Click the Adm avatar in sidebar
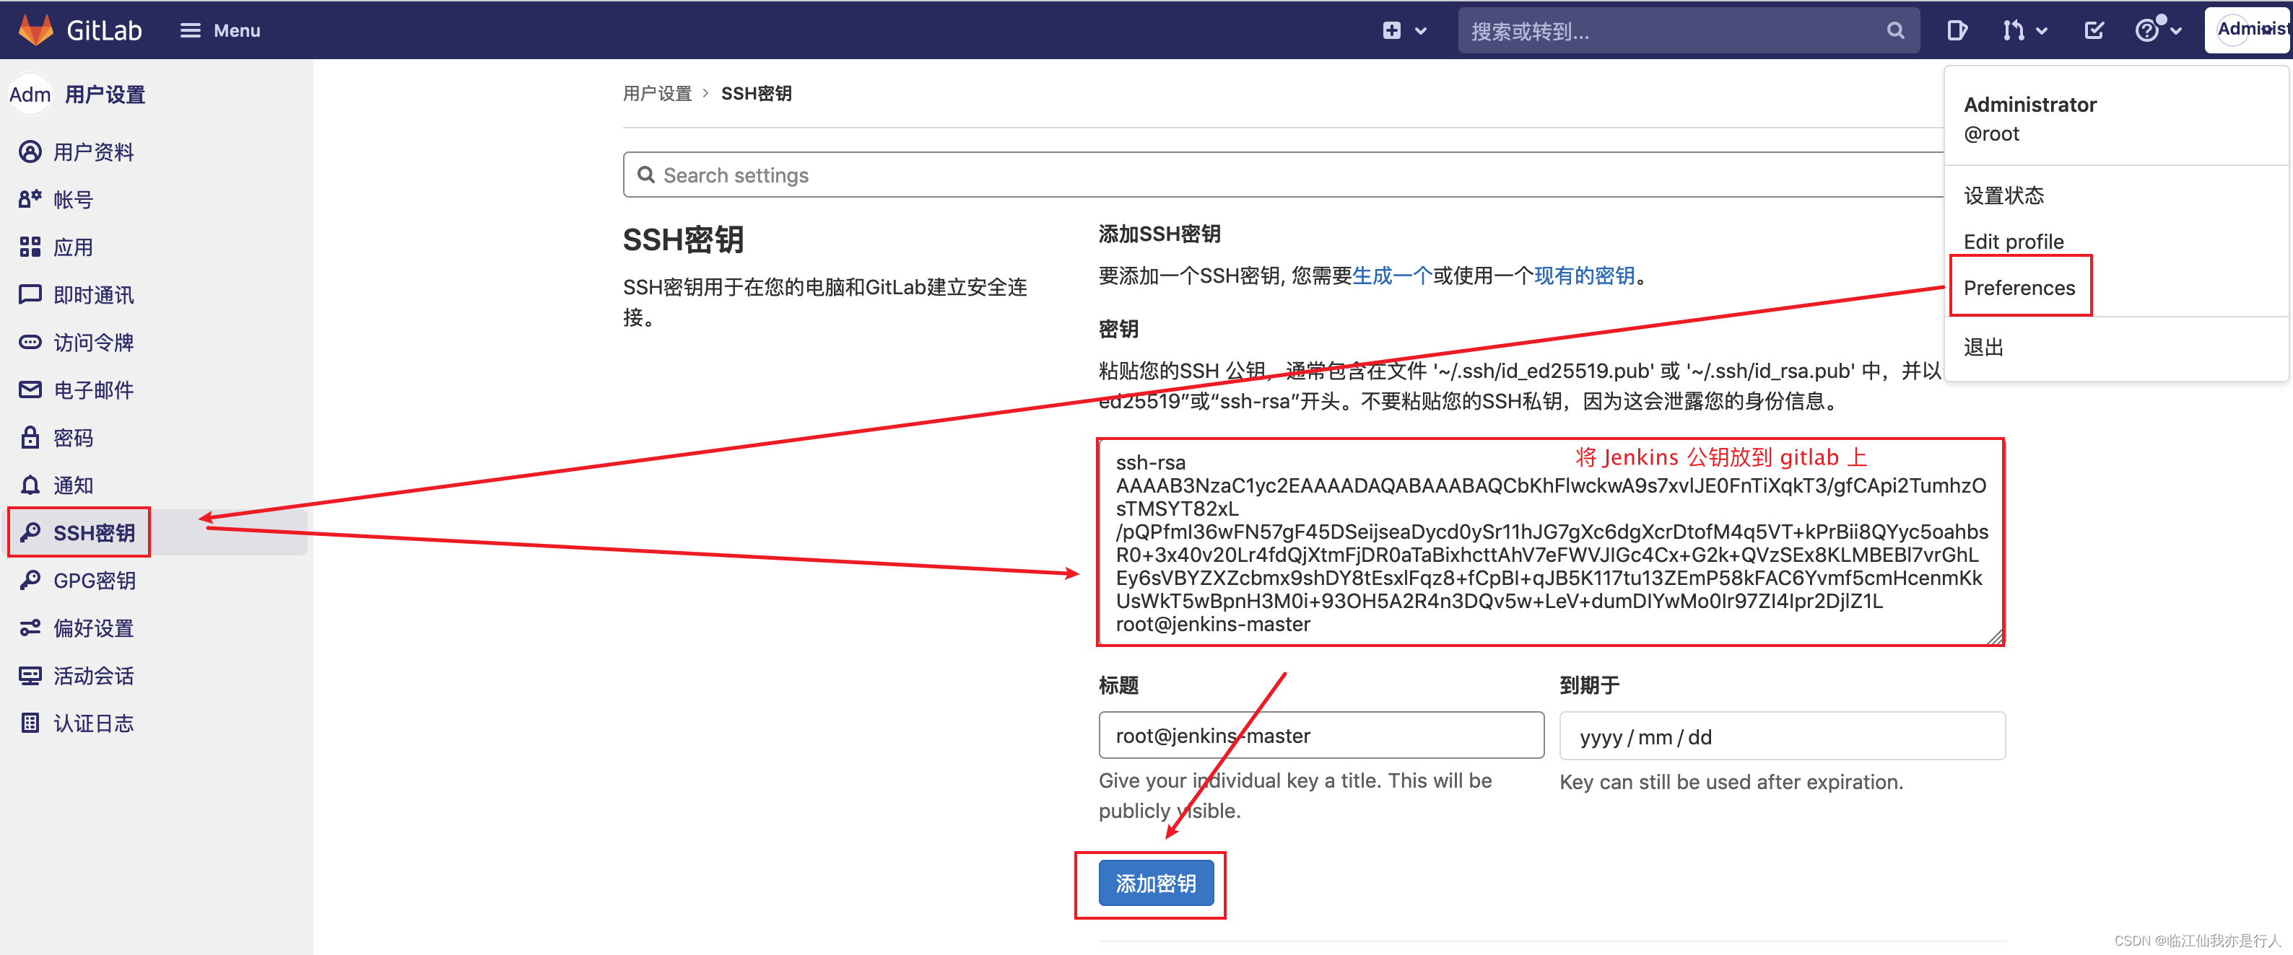 pos(30,94)
